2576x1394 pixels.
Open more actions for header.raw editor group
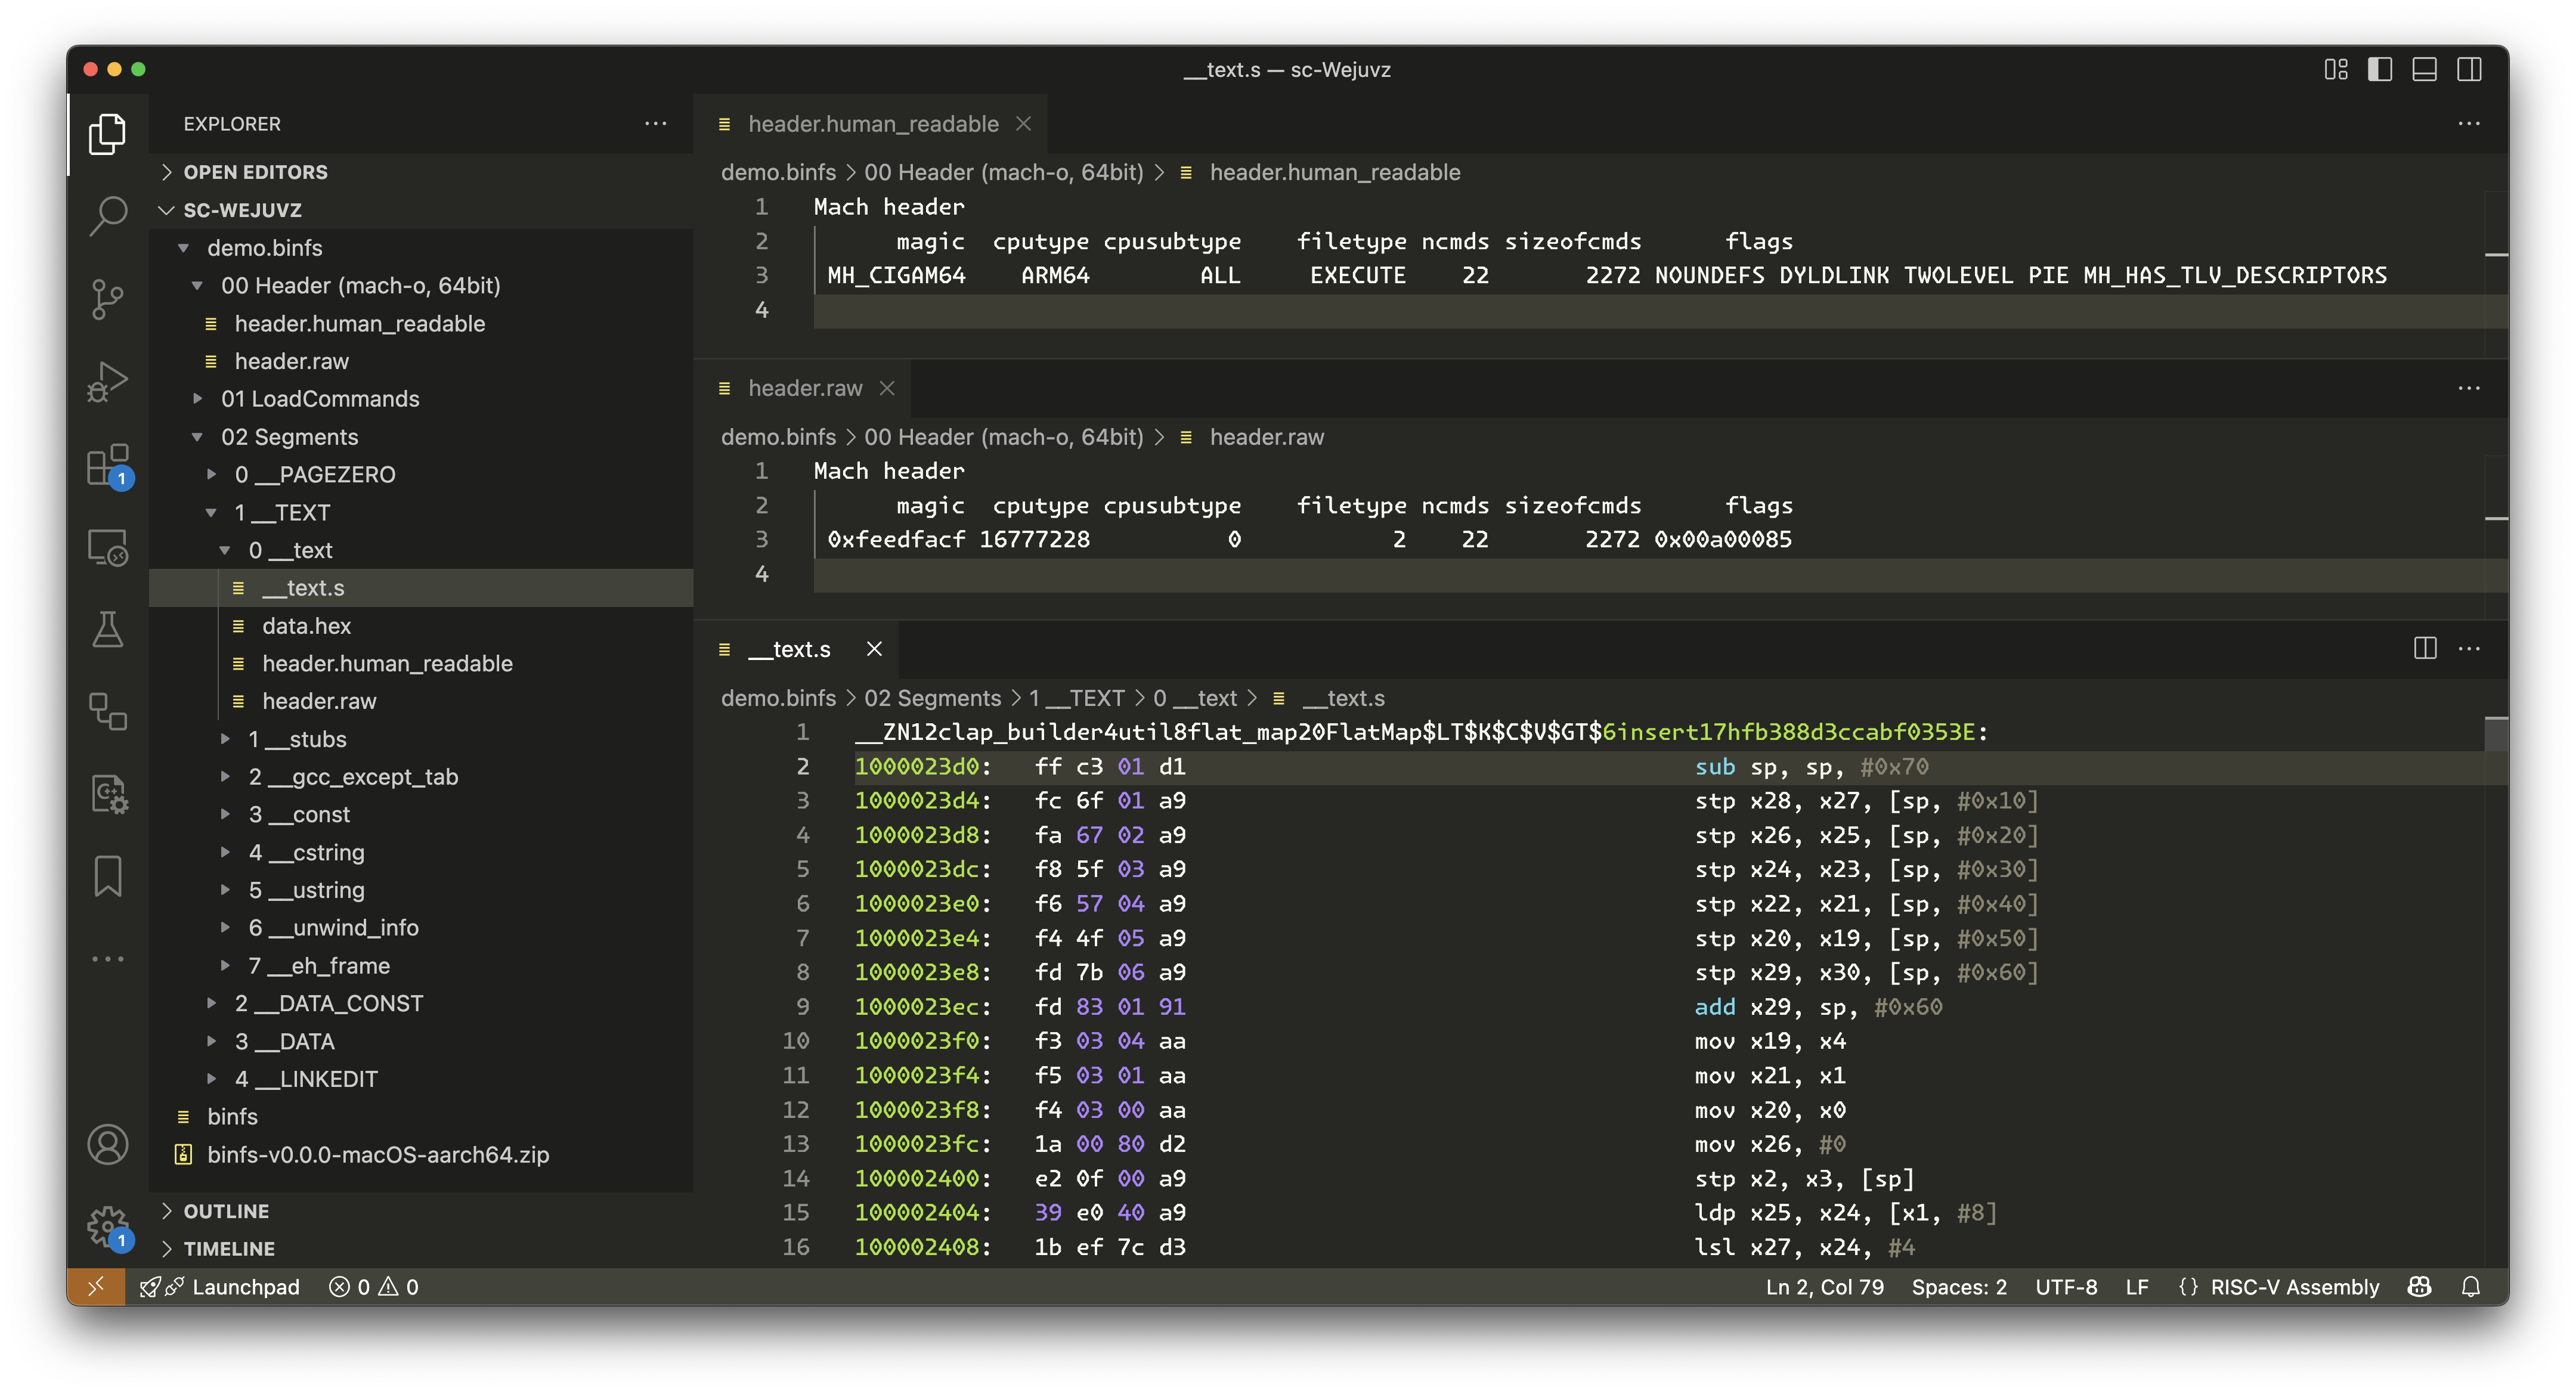point(2469,388)
